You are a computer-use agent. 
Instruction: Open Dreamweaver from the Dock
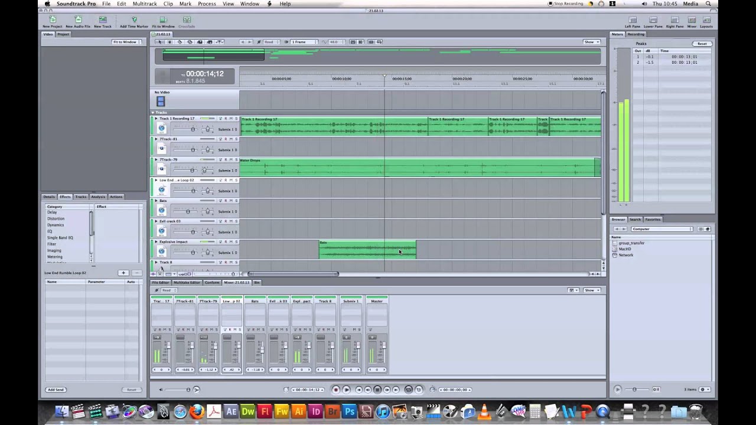tap(248, 411)
